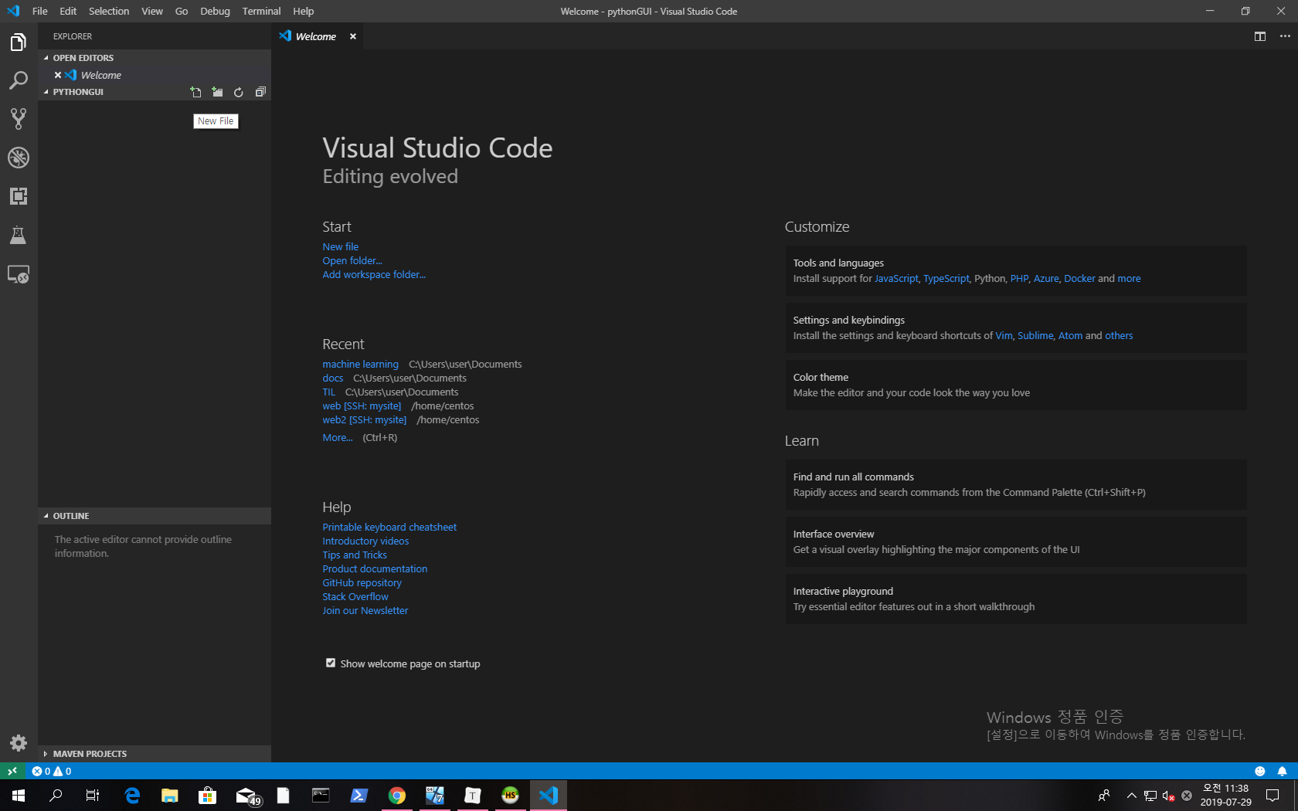Open Microsoft Edge from the taskbar
Image resolution: width=1298 pixels, height=811 pixels.
click(132, 795)
